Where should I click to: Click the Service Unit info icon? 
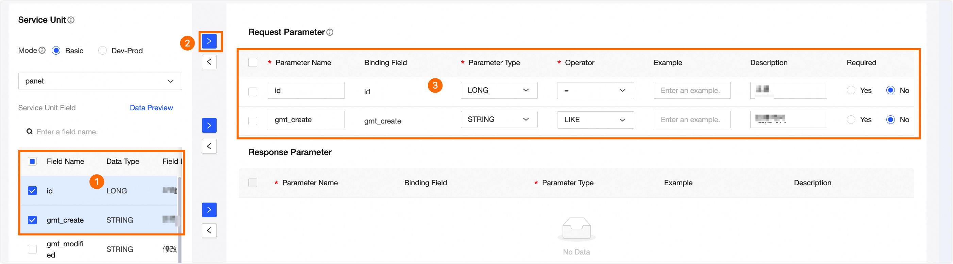point(72,20)
